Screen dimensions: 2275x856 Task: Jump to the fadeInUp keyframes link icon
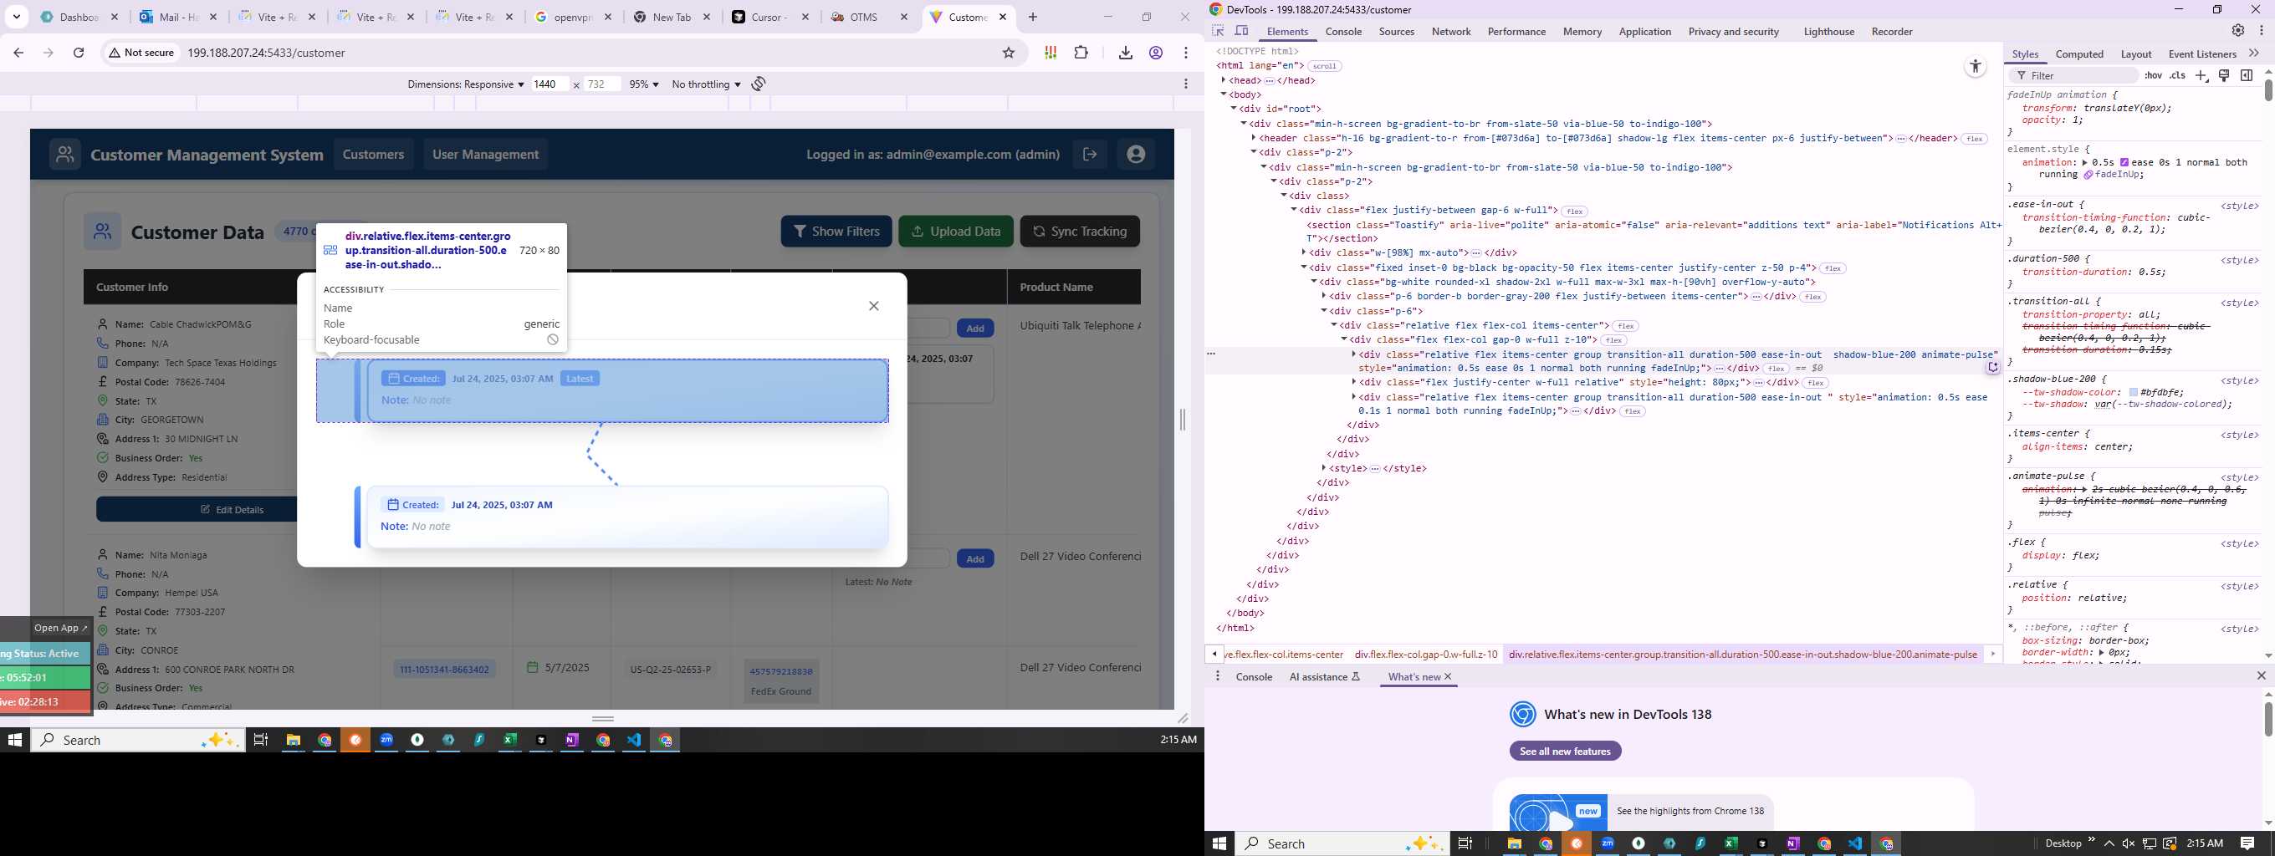pos(2088,175)
